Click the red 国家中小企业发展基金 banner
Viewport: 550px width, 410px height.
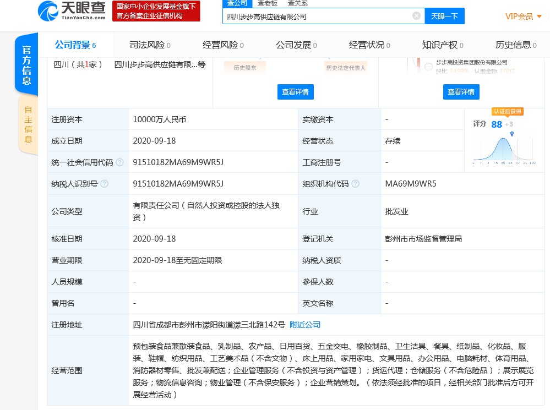pos(156,11)
